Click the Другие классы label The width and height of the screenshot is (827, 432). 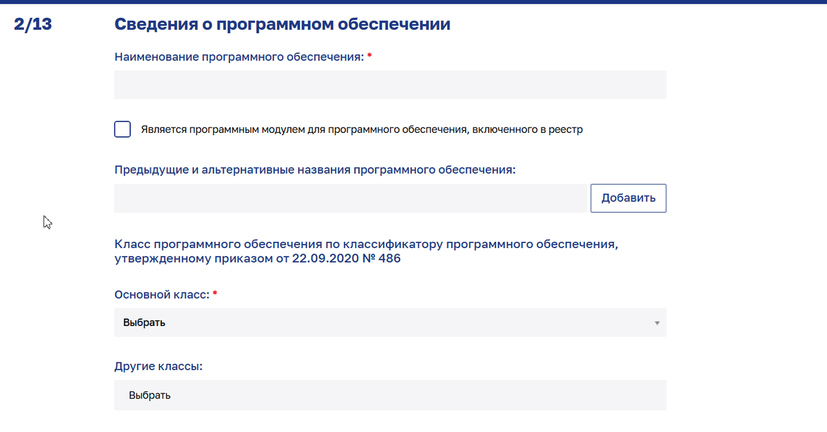tap(159, 367)
